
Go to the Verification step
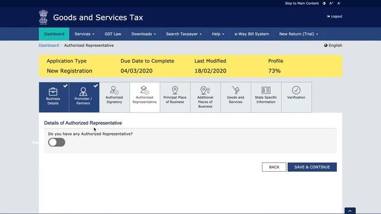point(296,97)
